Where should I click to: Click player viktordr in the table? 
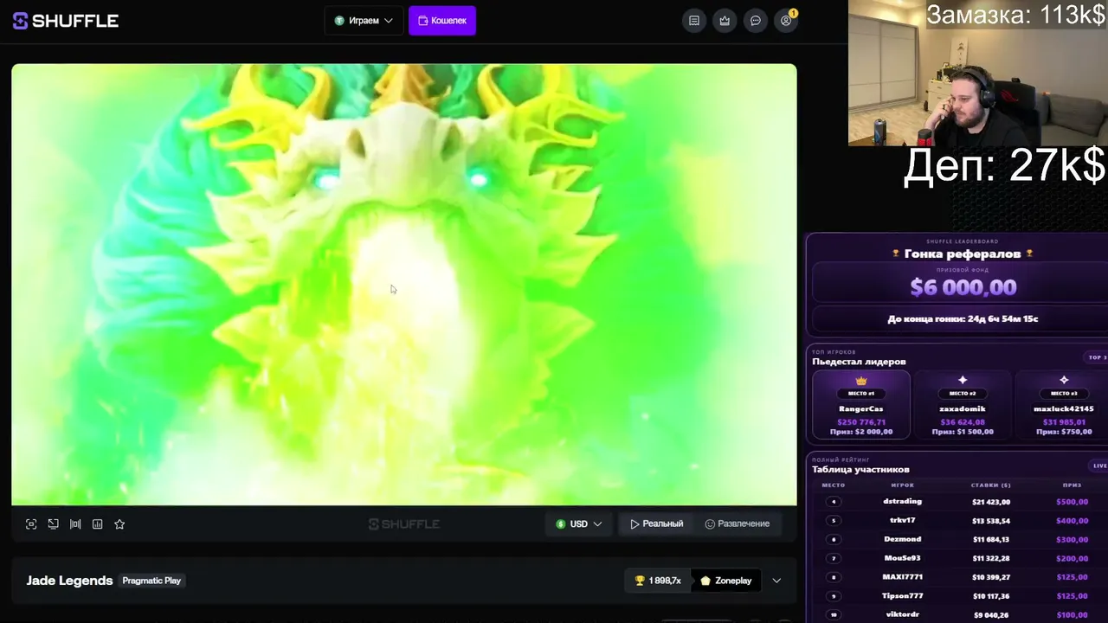pos(902,615)
